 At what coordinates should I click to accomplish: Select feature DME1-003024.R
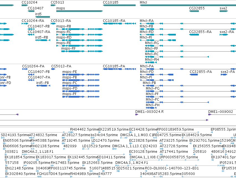point(137,115)
